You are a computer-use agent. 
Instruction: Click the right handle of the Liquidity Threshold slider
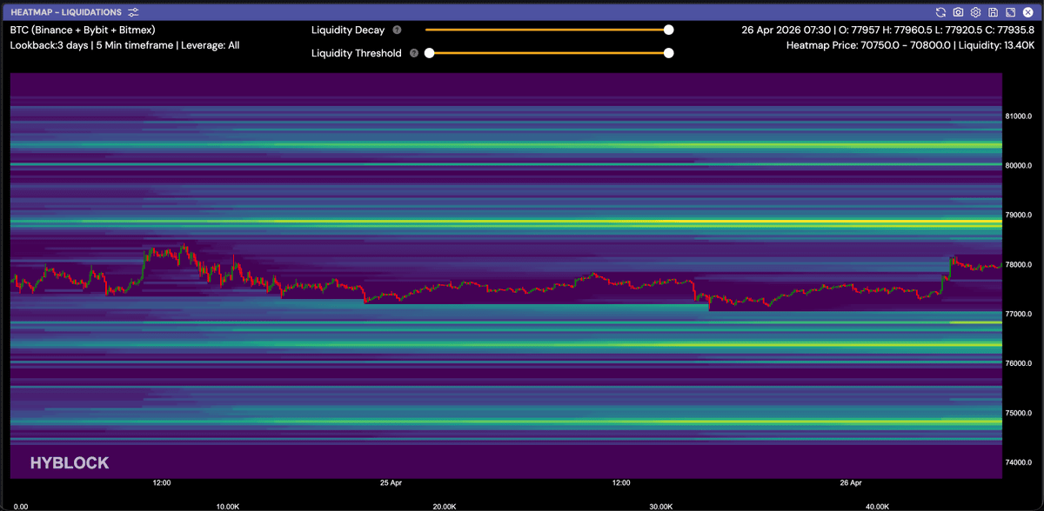click(x=668, y=53)
